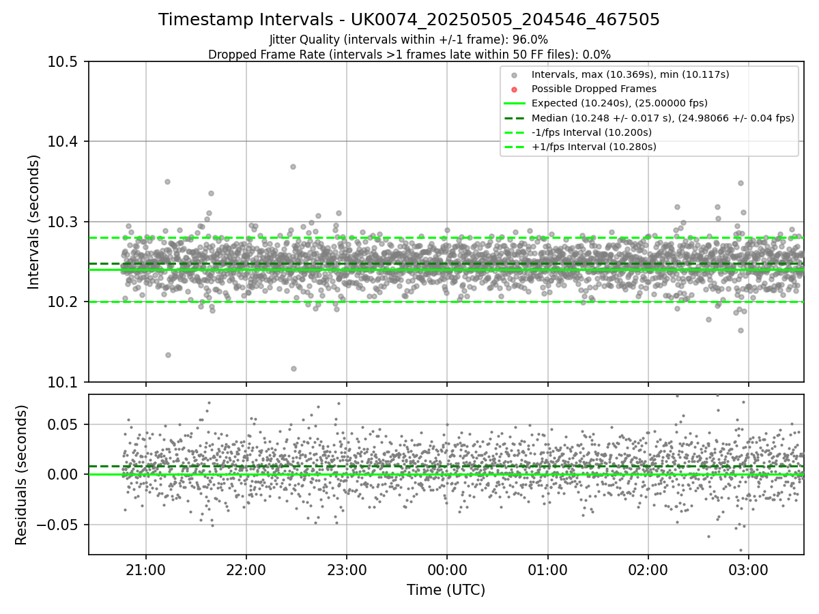The image size is (819, 614).
Task: Click the plot title 'Timestamp Intervals - UK0074_20250505_204546_467505'
Action: [409, 20]
